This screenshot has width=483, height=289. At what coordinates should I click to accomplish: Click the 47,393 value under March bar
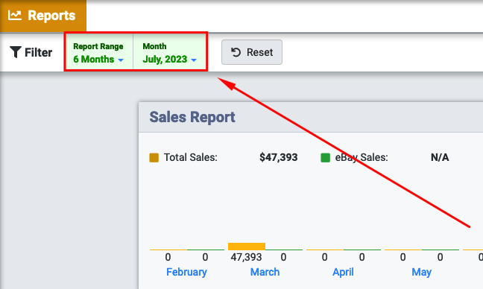pos(246,257)
